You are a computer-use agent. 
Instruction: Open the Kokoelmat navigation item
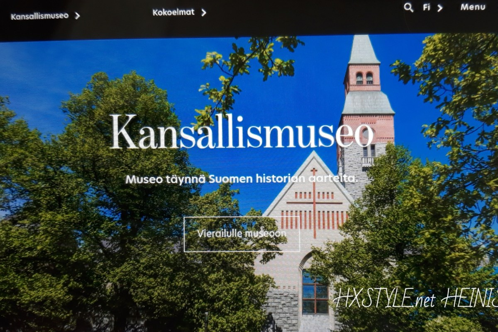tap(173, 12)
